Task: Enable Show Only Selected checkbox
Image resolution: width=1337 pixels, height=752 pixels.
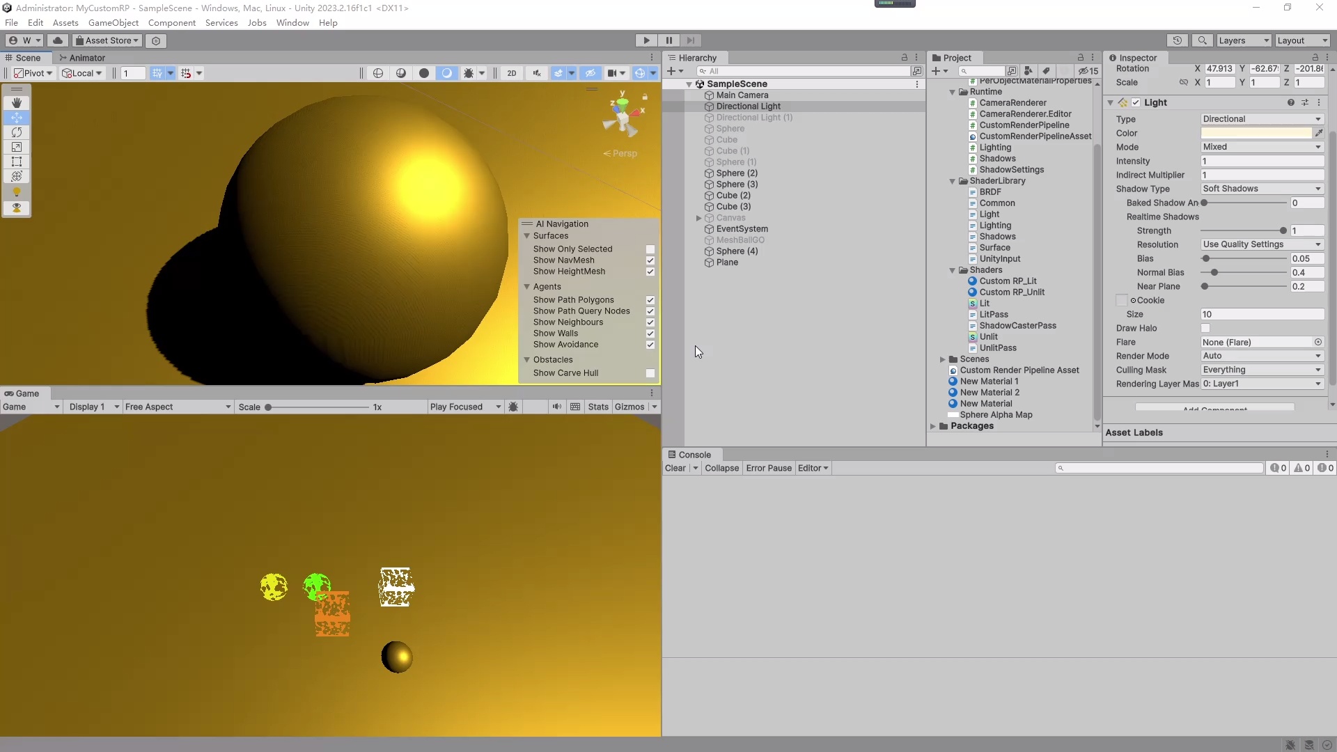Action: click(x=650, y=249)
